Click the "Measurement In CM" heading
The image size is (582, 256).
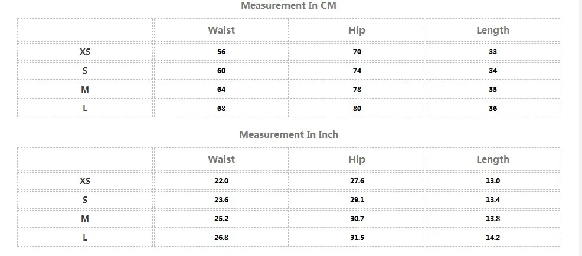289,6
